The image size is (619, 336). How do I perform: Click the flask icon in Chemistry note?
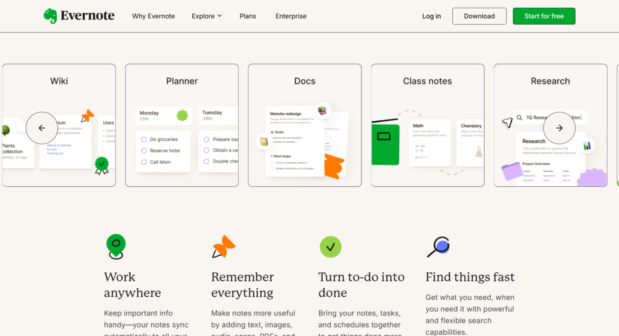(479, 152)
